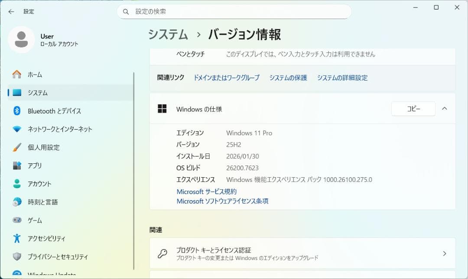Screen dimensions: 468x279
Task: Open ゲーム settings
Action: 71,220
